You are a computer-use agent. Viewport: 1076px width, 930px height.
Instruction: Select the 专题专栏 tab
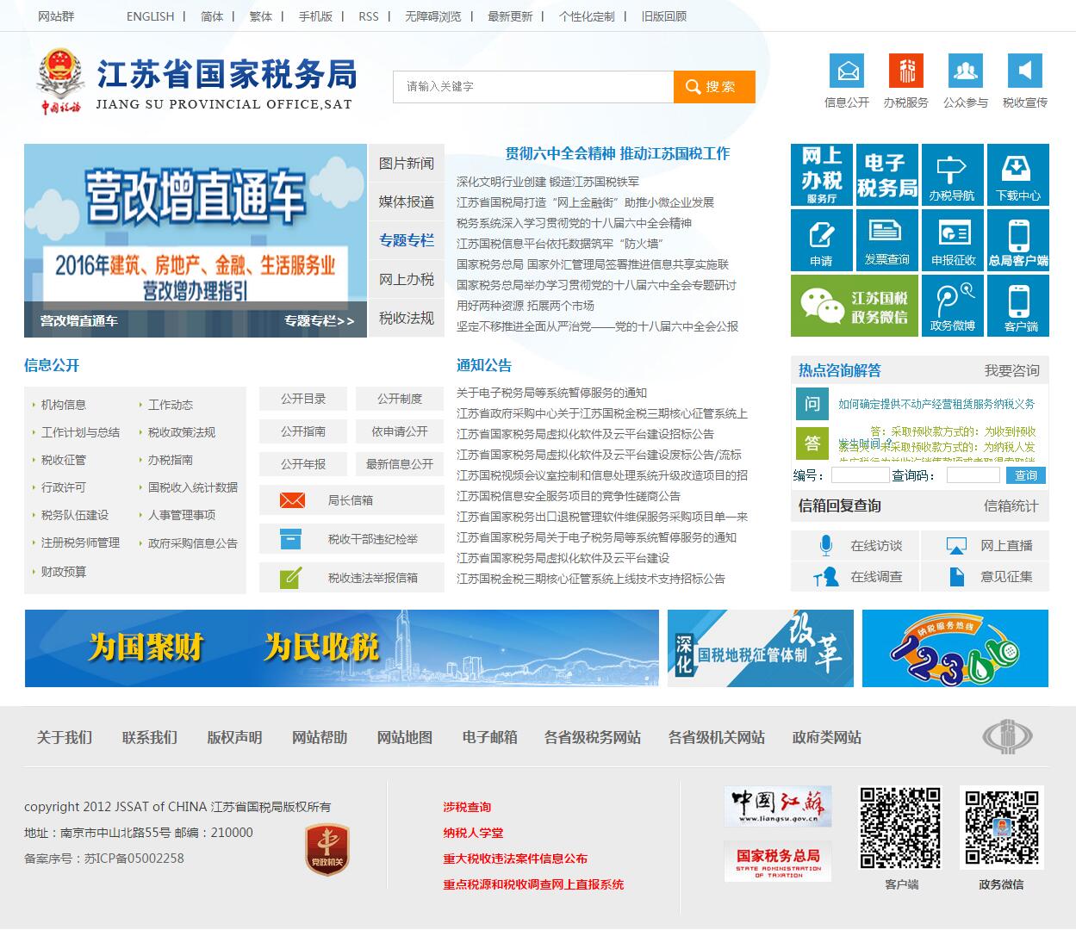[407, 240]
